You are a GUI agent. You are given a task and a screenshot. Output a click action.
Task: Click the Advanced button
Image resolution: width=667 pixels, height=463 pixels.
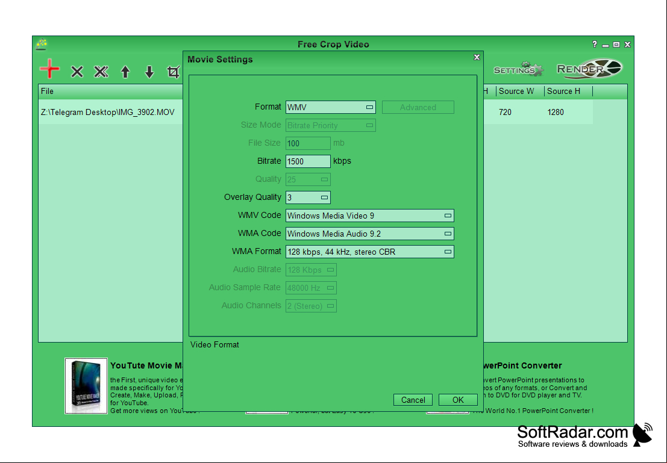coord(418,107)
